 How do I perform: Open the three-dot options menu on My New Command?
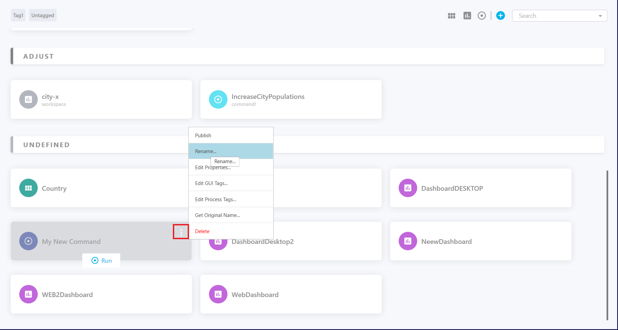pos(181,232)
